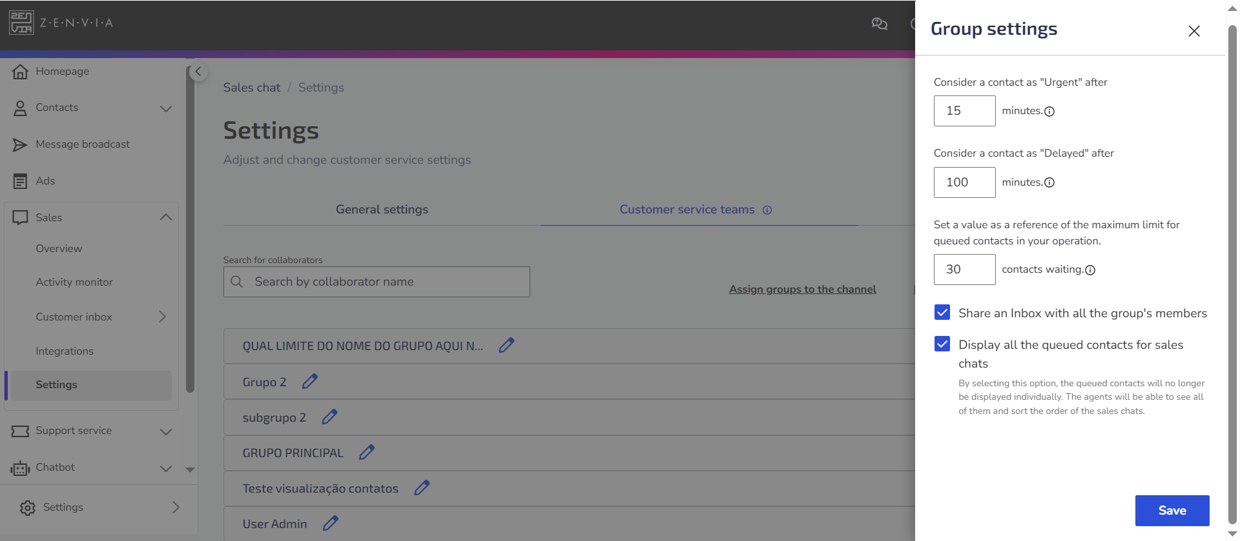Open Overview under Sales
Viewport: 1240px width, 541px height.
[x=59, y=249]
